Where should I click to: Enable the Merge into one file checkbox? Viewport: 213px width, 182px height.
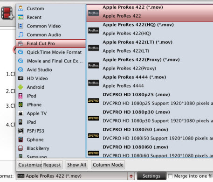click(x=170, y=176)
